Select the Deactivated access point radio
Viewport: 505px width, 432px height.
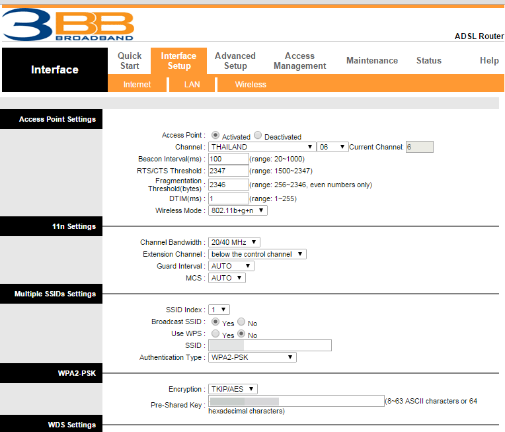tap(258, 136)
